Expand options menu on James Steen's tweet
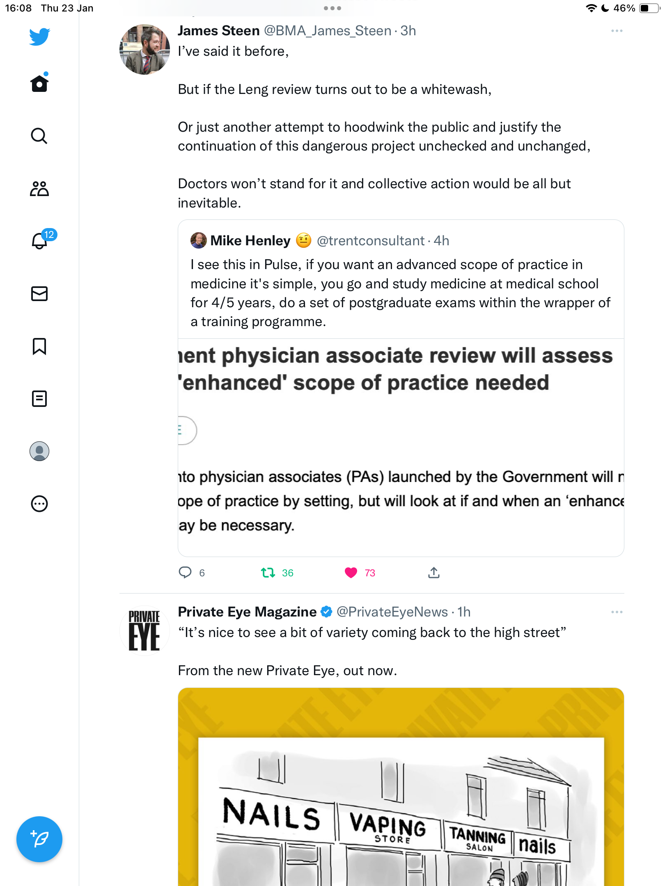Image resolution: width=665 pixels, height=886 pixels. 617,31
